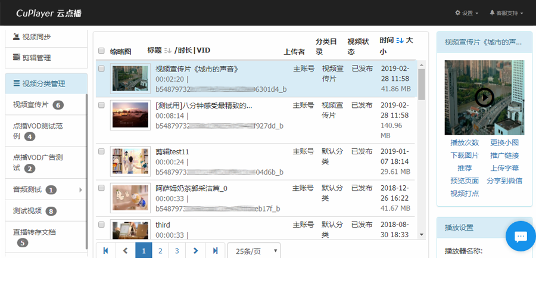Click the blue chat support bubble icon
536x286 pixels.
(x=521, y=237)
